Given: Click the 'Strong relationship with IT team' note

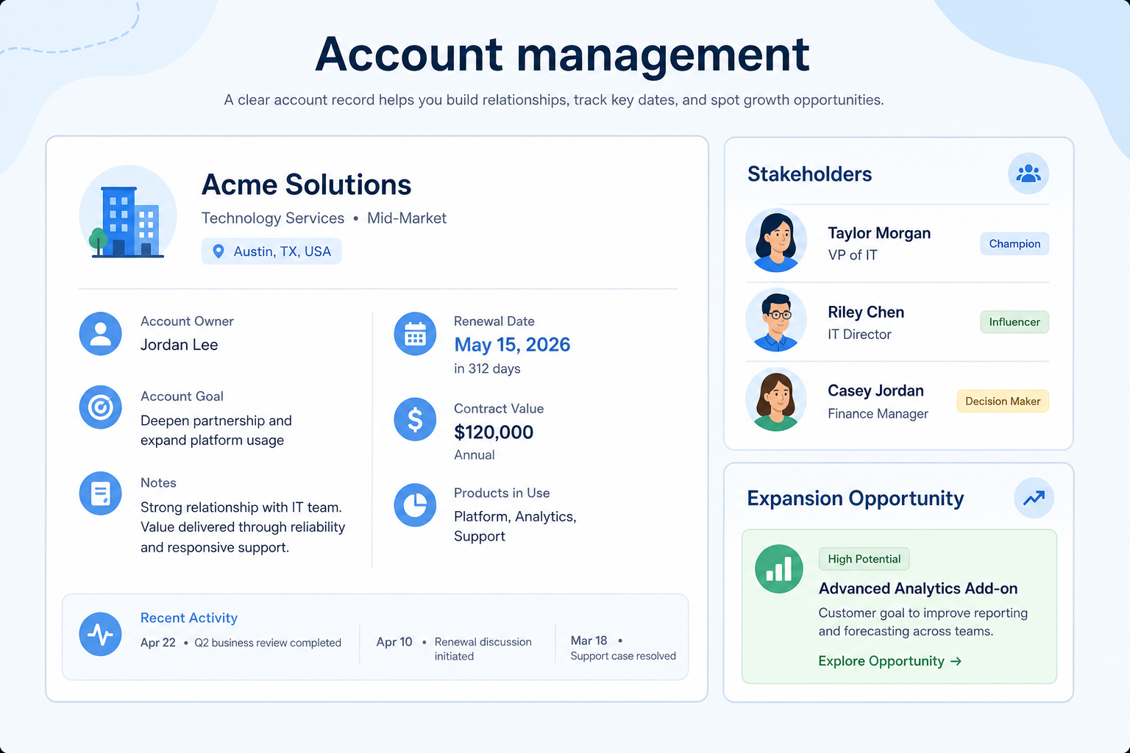Looking at the screenshot, I should [243, 527].
